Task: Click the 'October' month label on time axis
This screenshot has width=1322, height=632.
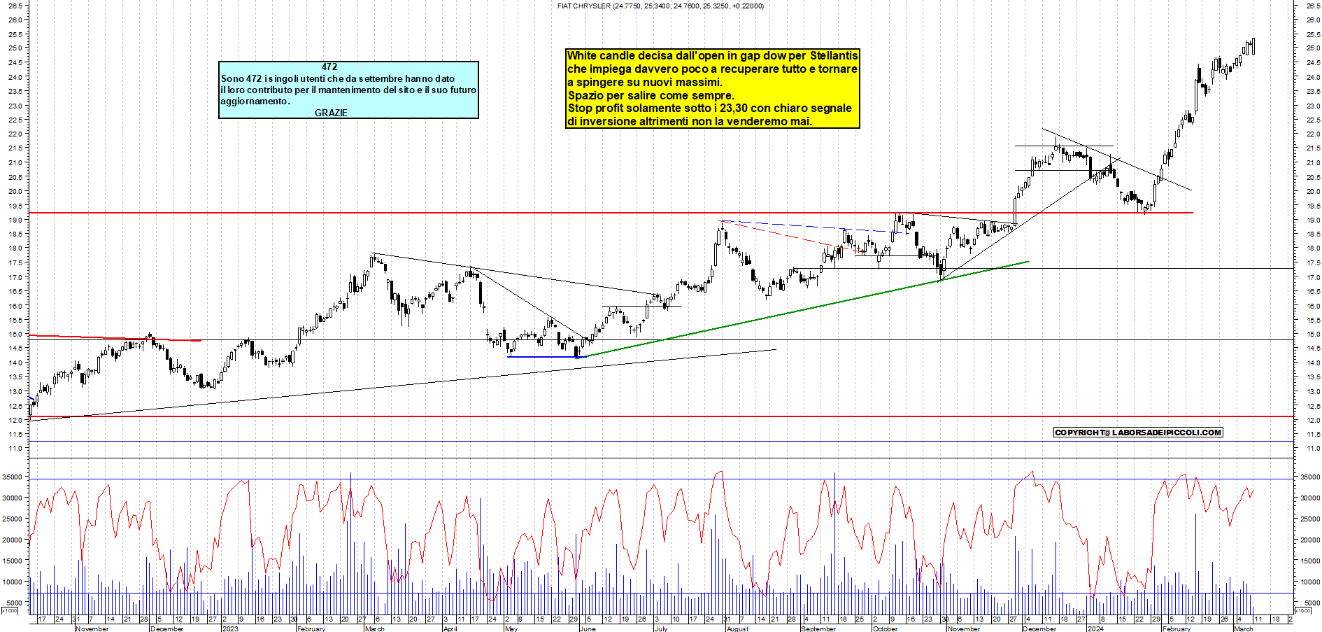Action: click(885, 629)
